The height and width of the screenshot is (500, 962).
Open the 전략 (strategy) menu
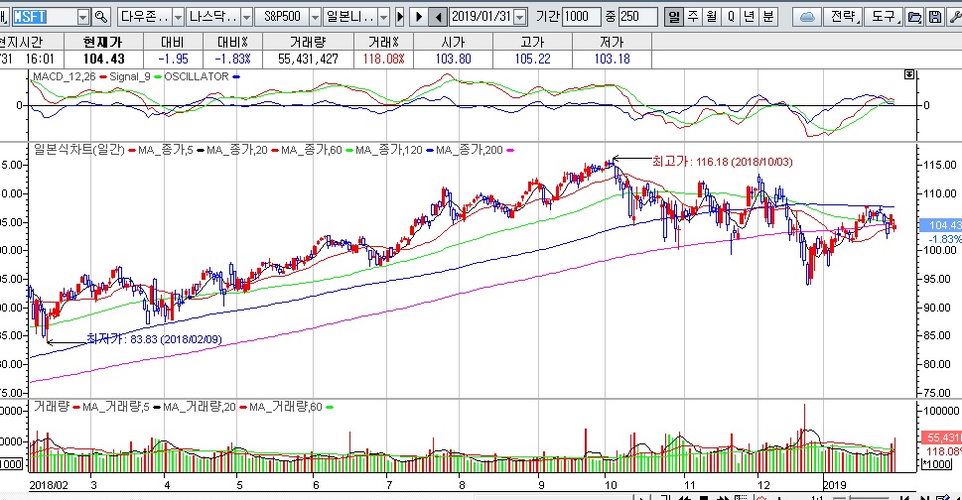[x=842, y=17]
